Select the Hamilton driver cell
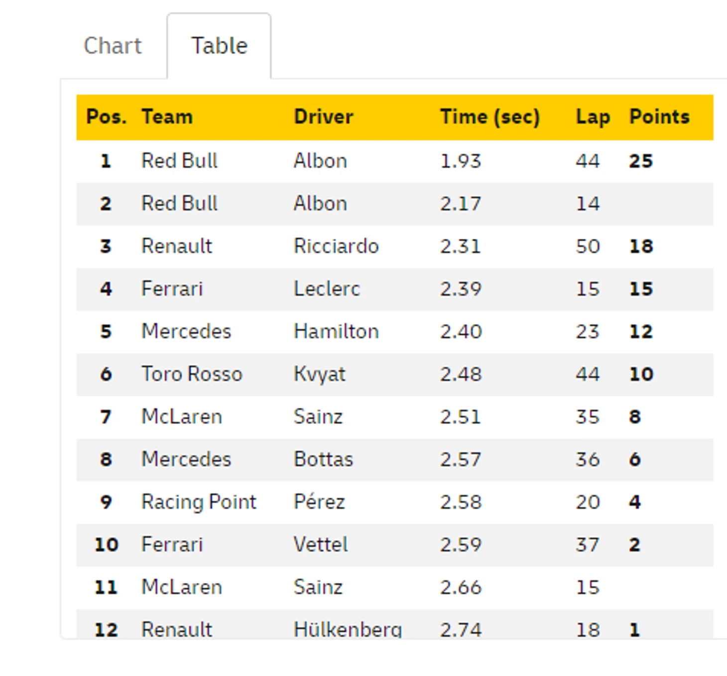The width and height of the screenshot is (727, 676). pyautogui.click(x=336, y=331)
